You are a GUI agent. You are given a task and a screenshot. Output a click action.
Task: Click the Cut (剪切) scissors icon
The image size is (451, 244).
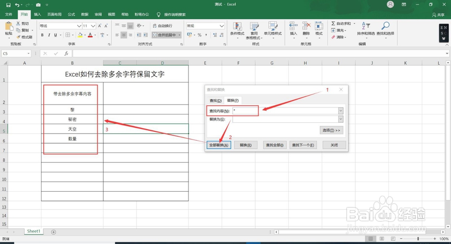(x=18, y=23)
